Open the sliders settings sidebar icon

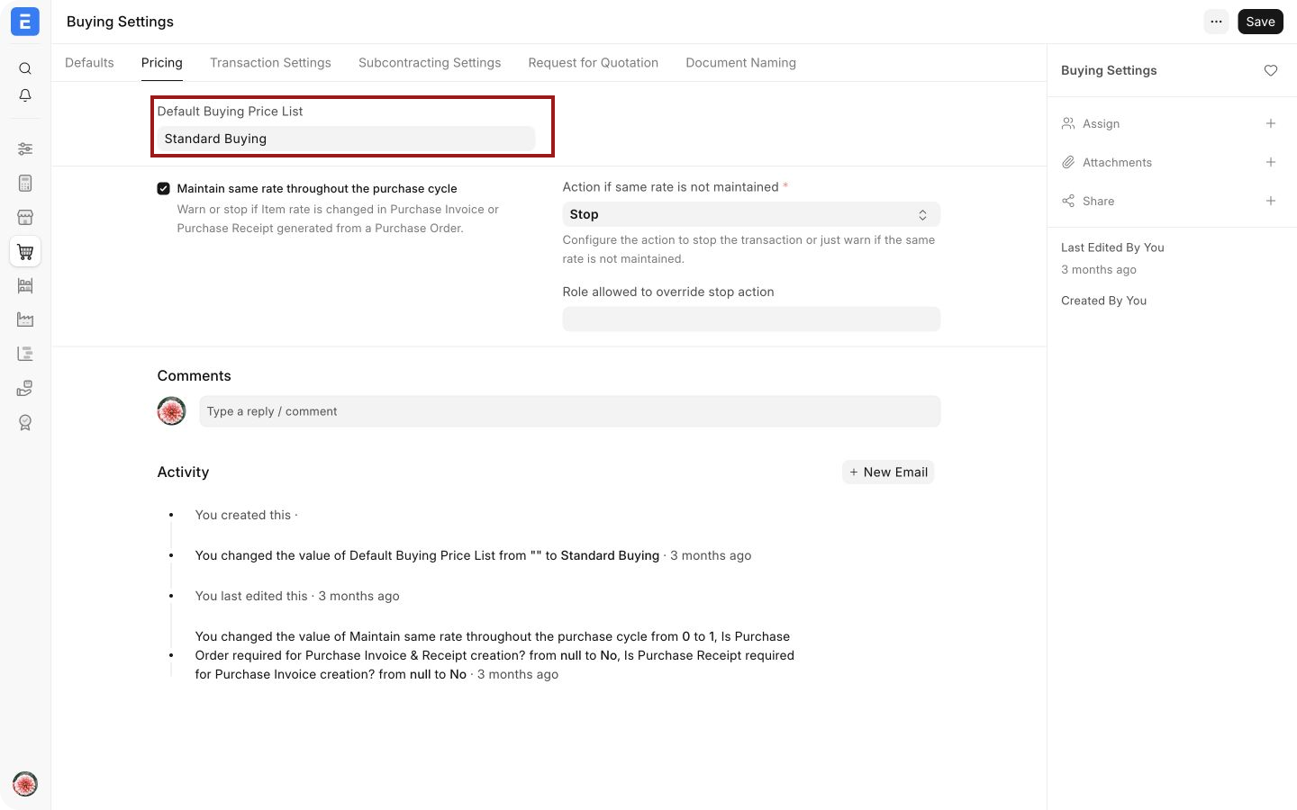click(x=25, y=148)
